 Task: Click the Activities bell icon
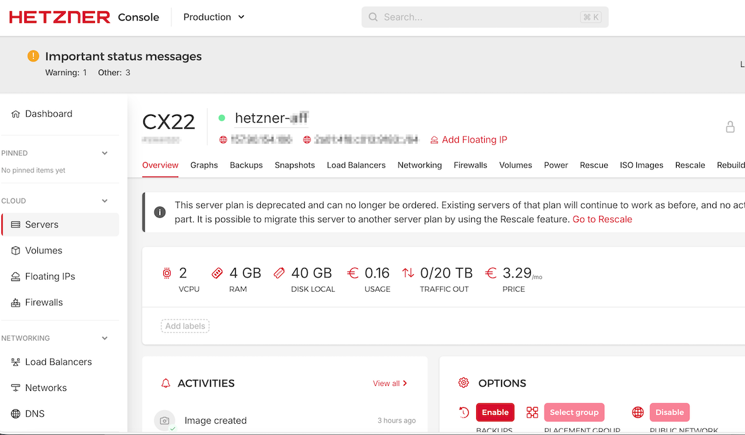(165, 383)
